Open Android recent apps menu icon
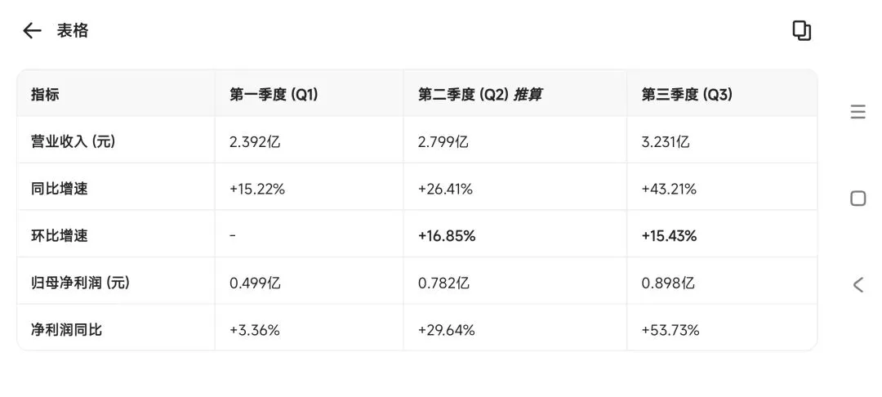The width and height of the screenshot is (882, 397). (857, 112)
